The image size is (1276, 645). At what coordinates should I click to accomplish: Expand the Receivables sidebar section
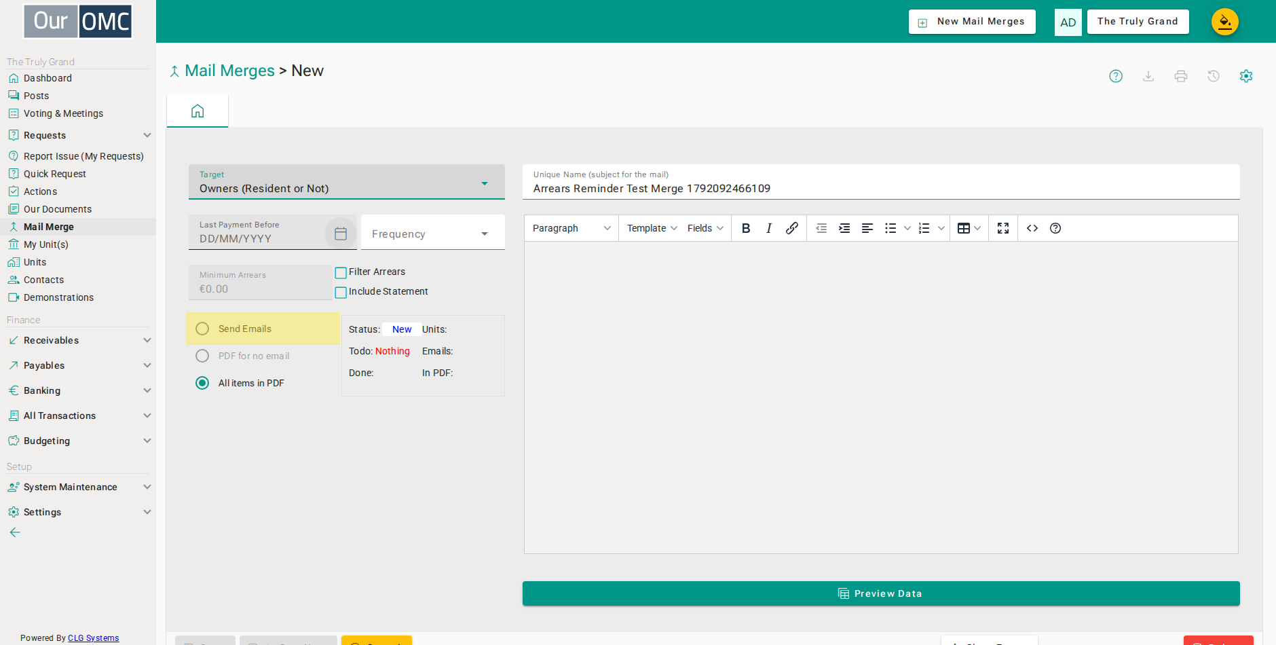(x=78, y=340)
